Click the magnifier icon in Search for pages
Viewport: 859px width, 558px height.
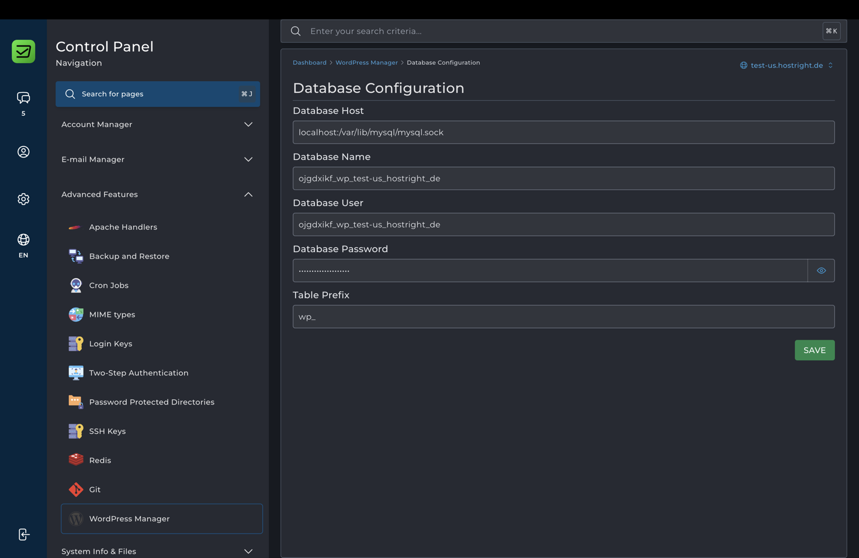70,94
